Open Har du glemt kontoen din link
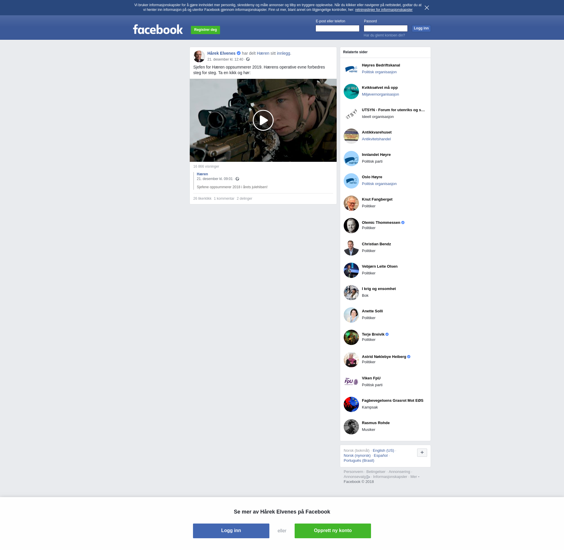 click(x=384, y=35)
